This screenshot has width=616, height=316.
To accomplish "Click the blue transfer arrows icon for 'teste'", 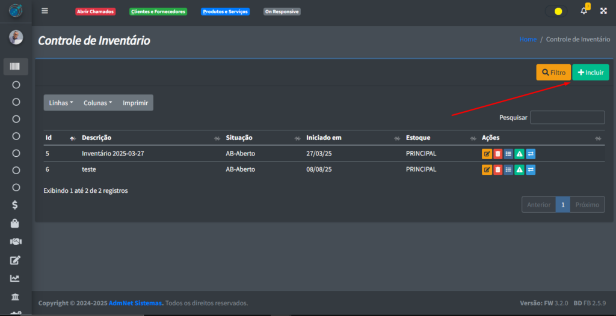I will click(530, 169).
